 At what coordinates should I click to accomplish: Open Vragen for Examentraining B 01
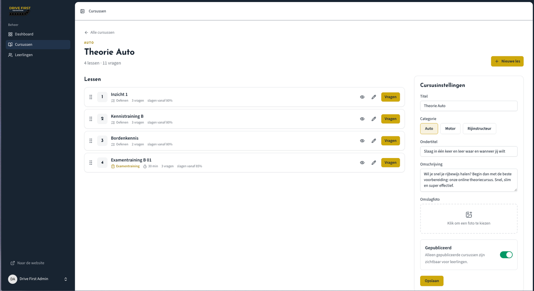[390, 163]
